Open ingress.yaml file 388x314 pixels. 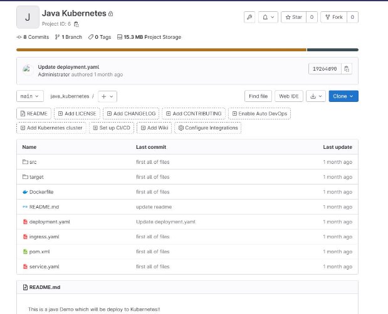44,237
